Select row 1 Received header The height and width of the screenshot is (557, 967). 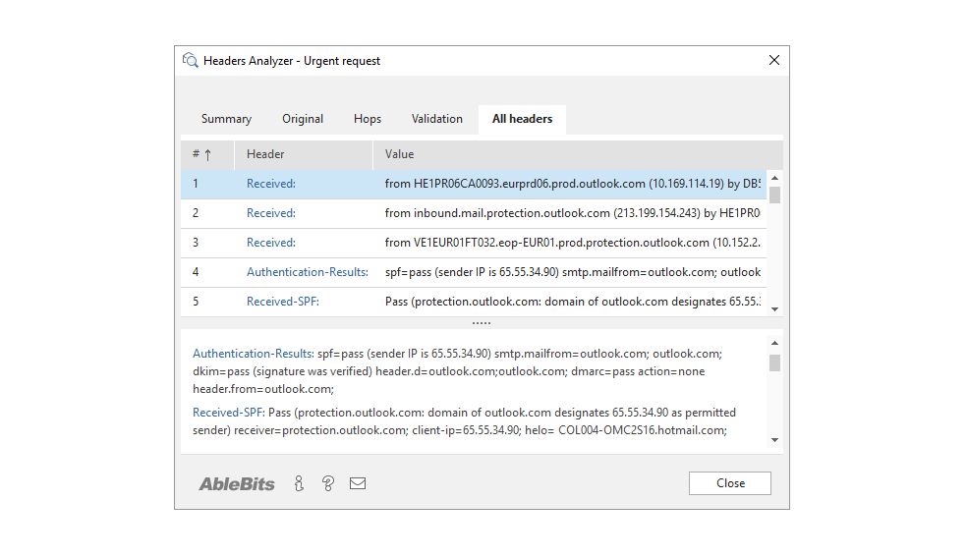474,185
